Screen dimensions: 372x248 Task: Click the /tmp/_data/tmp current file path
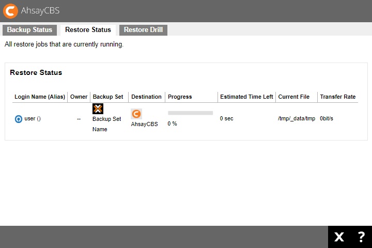(296, 119)
